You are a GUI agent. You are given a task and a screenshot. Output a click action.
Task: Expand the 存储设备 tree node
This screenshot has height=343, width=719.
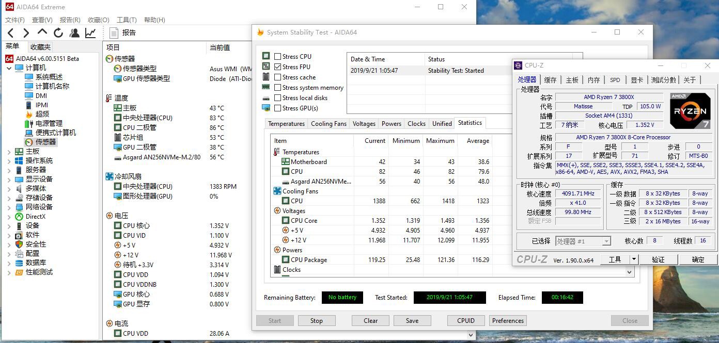[9, 198]
